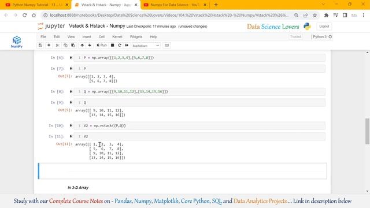Screen dimensions: 370x208
Task: Restart the kernel icon
Action: tap(120, 45)
